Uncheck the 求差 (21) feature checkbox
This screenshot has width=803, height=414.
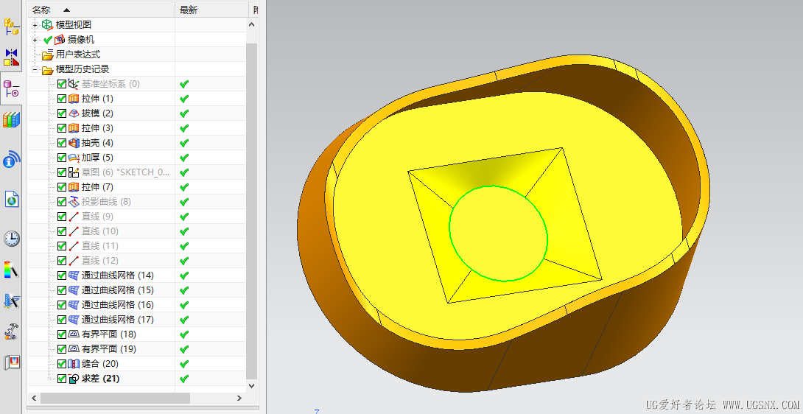click(x=62, y=379)
